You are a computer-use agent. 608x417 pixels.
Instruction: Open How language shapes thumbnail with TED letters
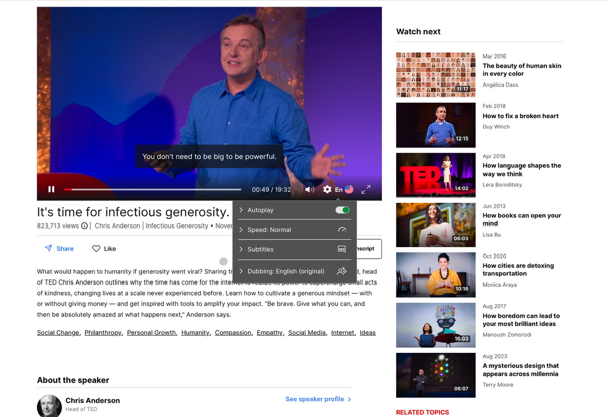436,175
